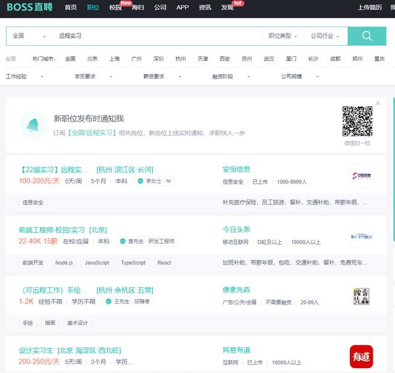The height and width of the screenshot is (373, 395).
Task: Click the 美术设计 tag
Action: click(x=78, y=323)
